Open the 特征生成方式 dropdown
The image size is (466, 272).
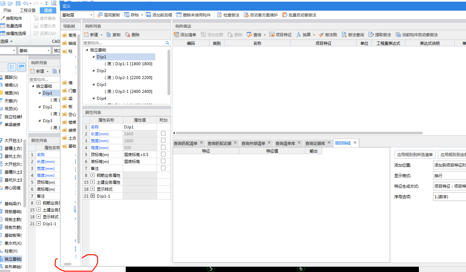(x=450, y=186)
